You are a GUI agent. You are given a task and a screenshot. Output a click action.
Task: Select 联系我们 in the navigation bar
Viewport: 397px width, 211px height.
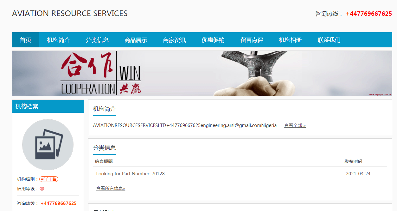(329, 40)
